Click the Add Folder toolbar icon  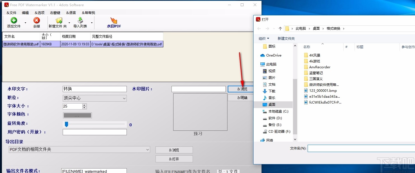[59, 20]
